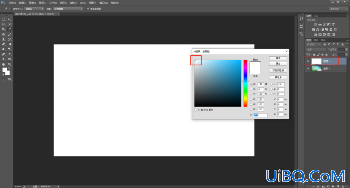Select the Horizontal Type tool
Viewport: 350px width, 188px height.
10,54
